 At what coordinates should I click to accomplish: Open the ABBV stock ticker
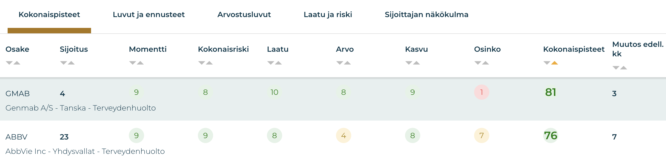click(17, 137)
